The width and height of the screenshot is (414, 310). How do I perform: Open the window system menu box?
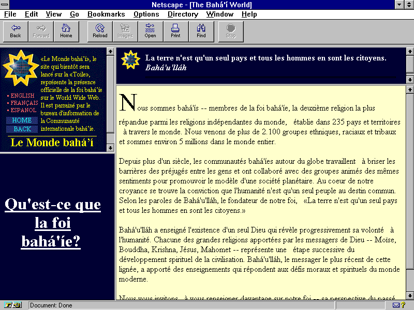pyautogui.click(x=5, y=5)
